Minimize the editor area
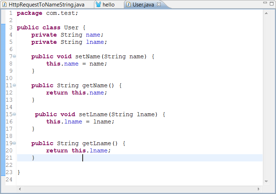This screenshot has width=276, height=194. point(265,3)
